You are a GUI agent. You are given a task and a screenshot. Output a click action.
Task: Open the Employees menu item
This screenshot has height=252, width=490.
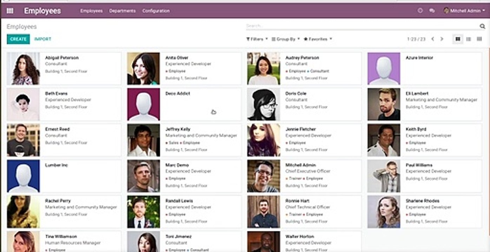[91, 11]
